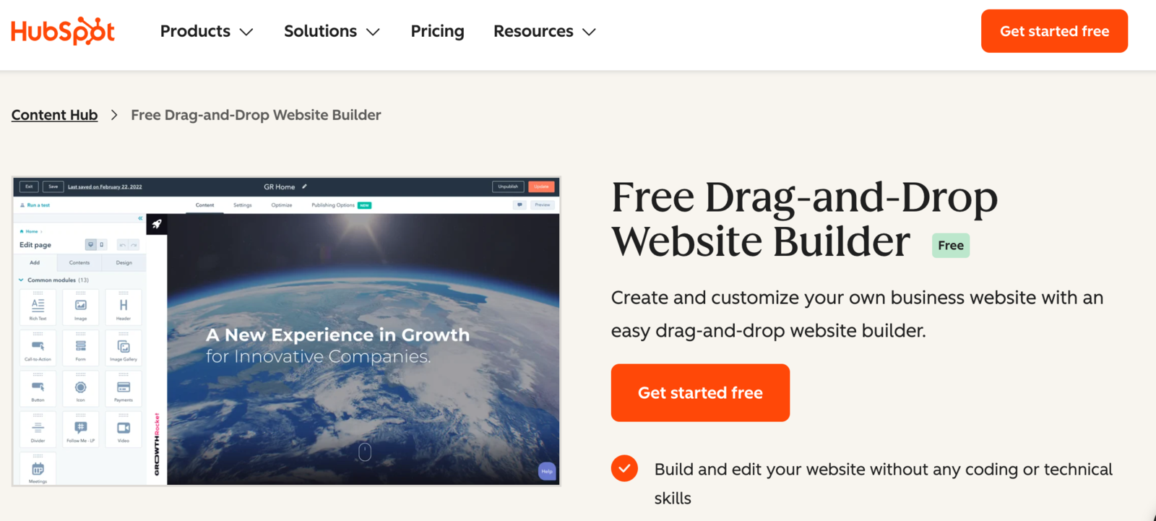Expand the Solutions dropdown menu
Viewport: 1156px width, 521px height.
(x=332, y=31)
